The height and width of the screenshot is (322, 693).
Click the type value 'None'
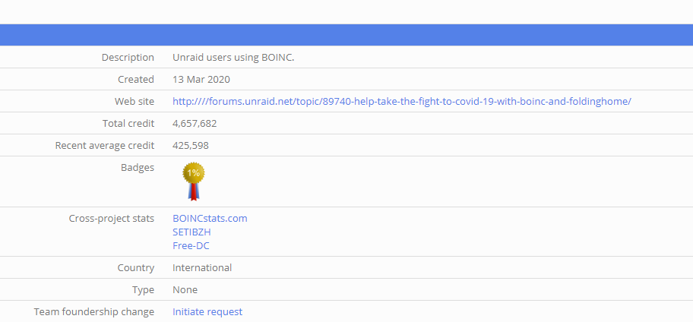(185, 290)
